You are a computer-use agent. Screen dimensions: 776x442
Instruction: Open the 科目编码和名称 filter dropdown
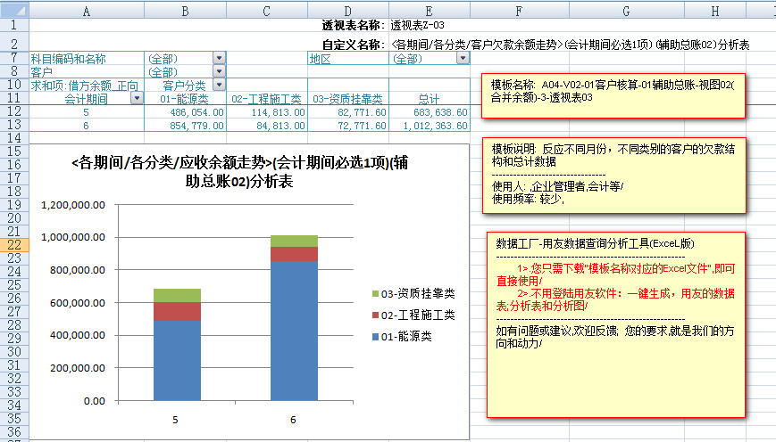point(219,59)
